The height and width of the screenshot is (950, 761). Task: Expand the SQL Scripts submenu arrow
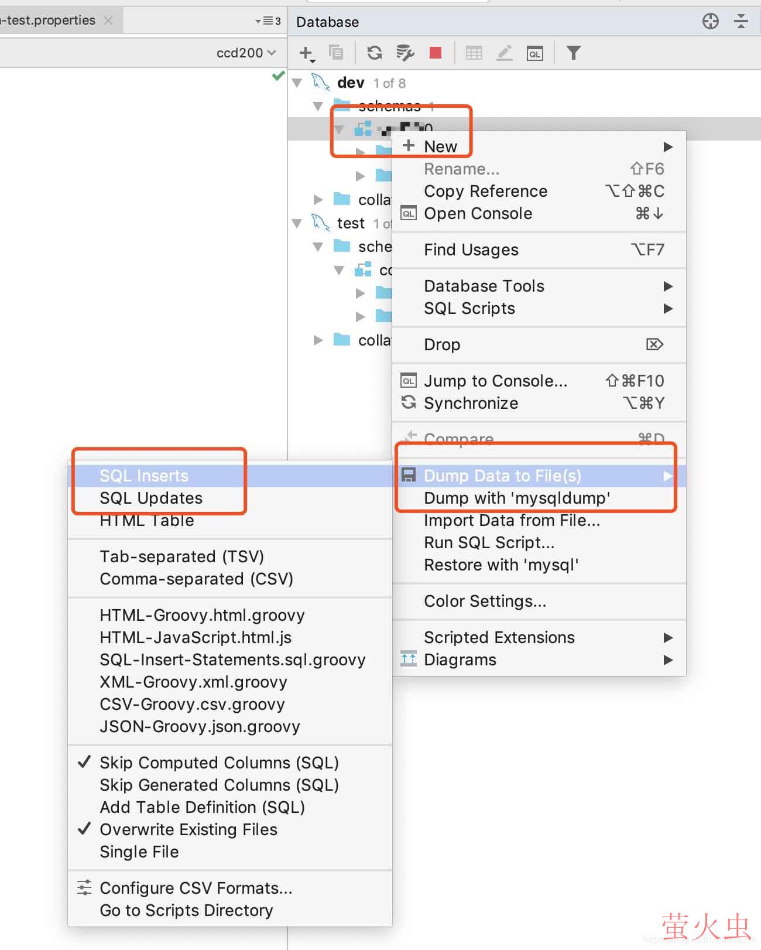point(668,308)
